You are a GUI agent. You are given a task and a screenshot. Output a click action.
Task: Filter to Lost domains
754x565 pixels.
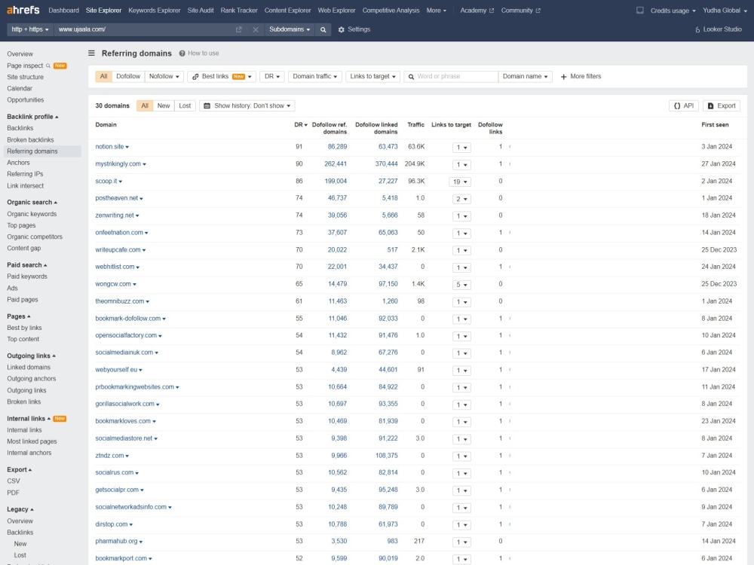pos(185,105)
